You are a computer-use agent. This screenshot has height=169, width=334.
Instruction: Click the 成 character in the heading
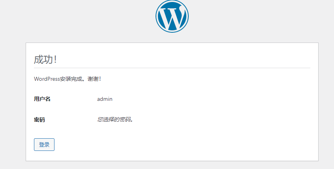(x=39, y=59)
